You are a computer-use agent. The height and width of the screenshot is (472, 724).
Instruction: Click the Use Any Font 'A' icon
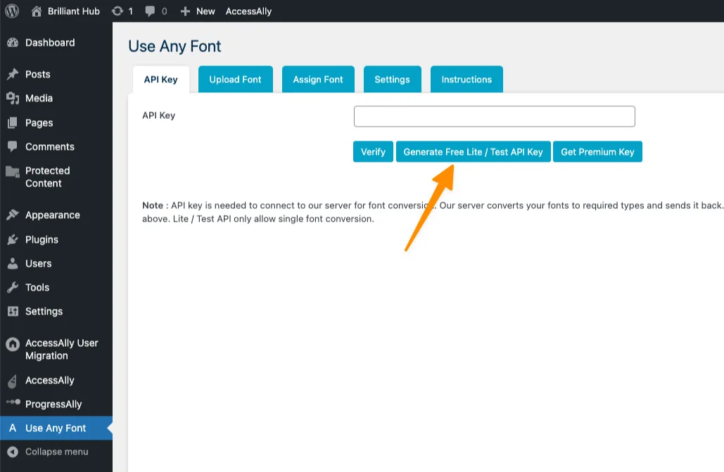pyautogui.click(x=13, y=428)
